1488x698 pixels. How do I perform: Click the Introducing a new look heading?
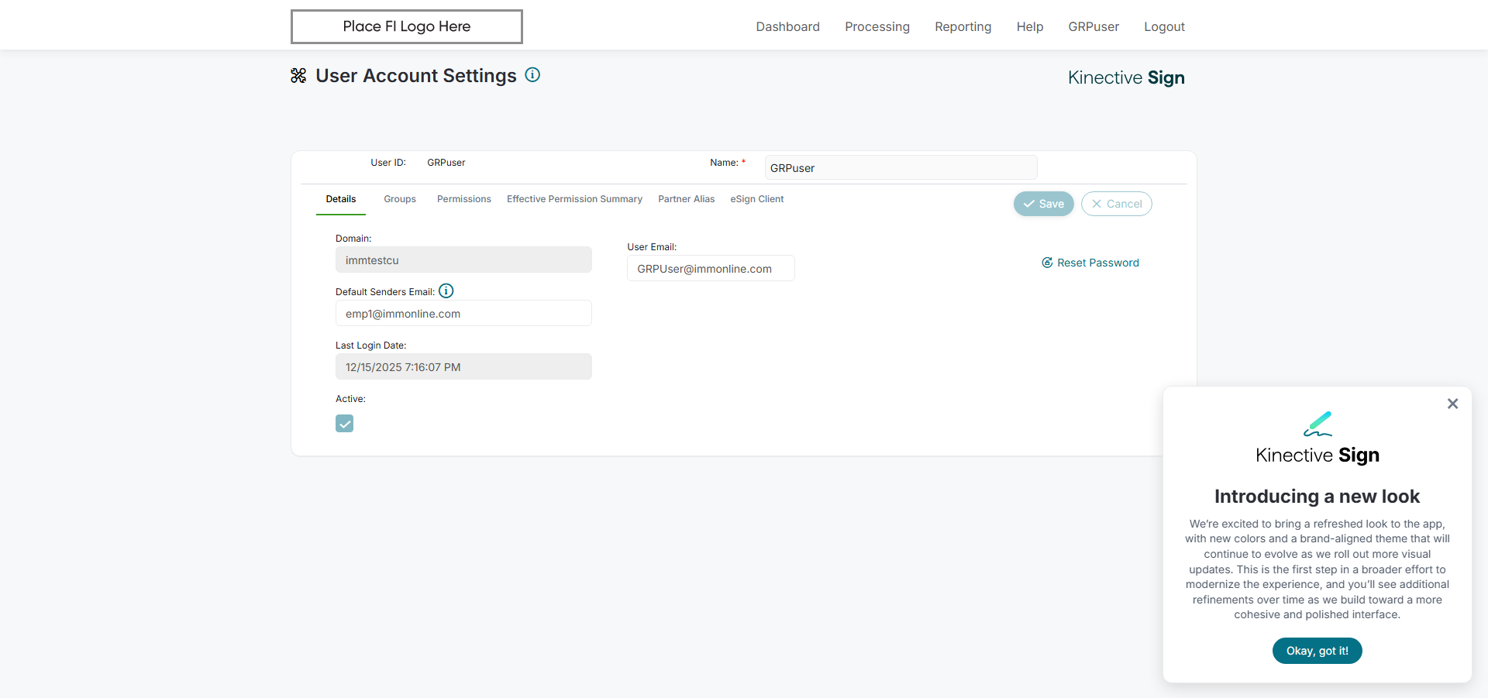1317,496
